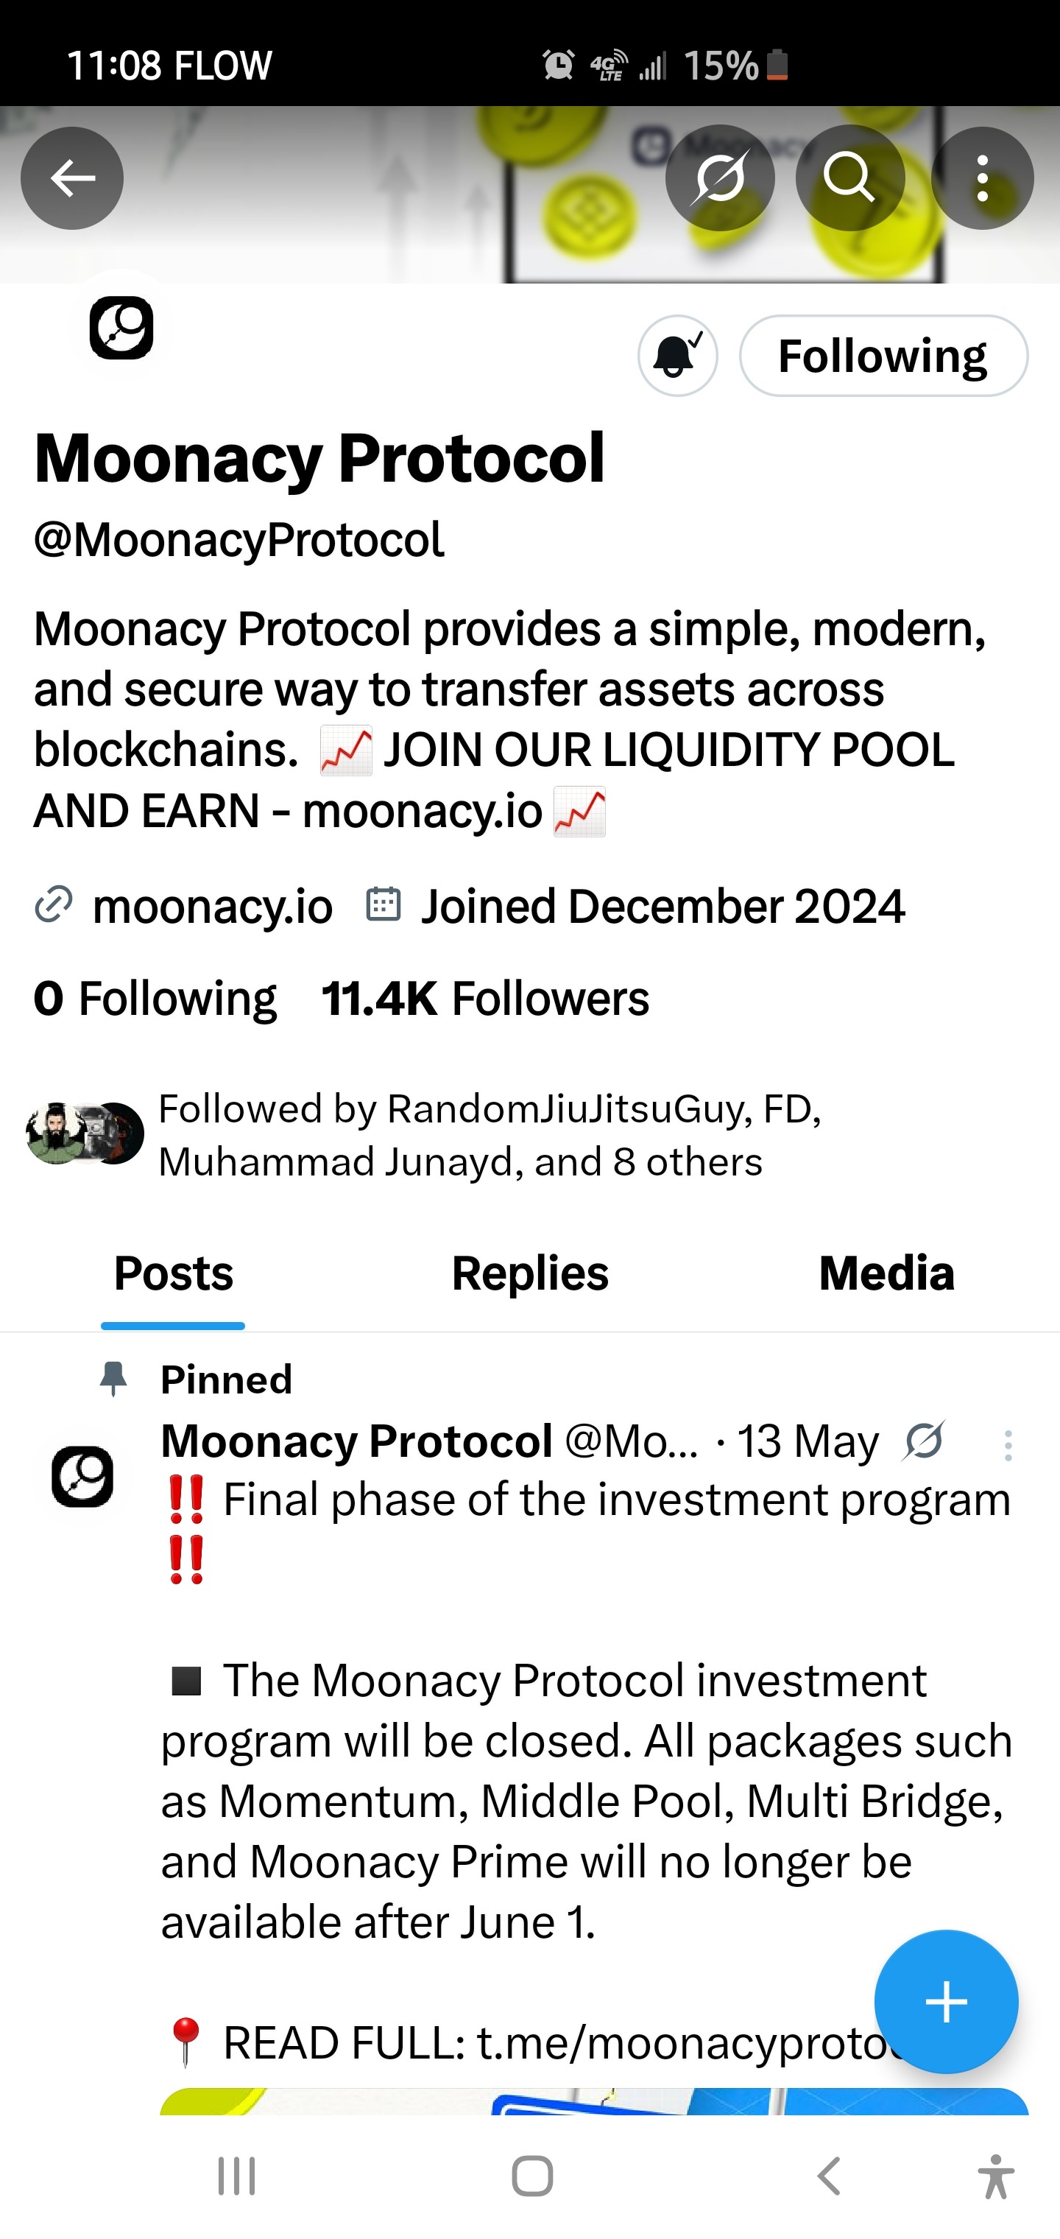Open the moonacy.io website link
1060x2239 pixels.
212,907
